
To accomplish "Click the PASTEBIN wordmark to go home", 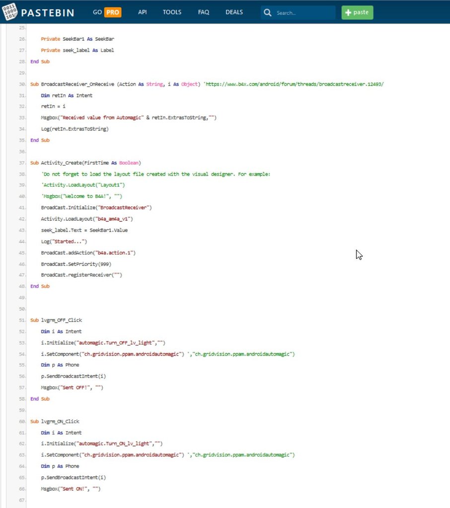I will point(47,12).
